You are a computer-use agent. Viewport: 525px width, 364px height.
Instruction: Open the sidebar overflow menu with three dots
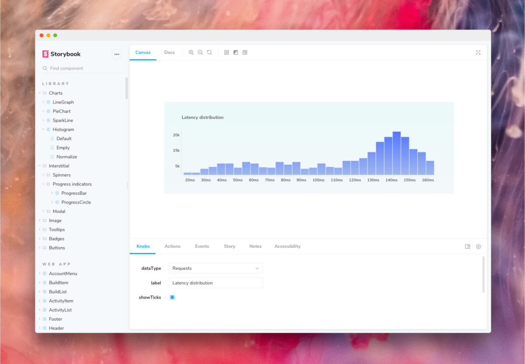tap(116, 54)
